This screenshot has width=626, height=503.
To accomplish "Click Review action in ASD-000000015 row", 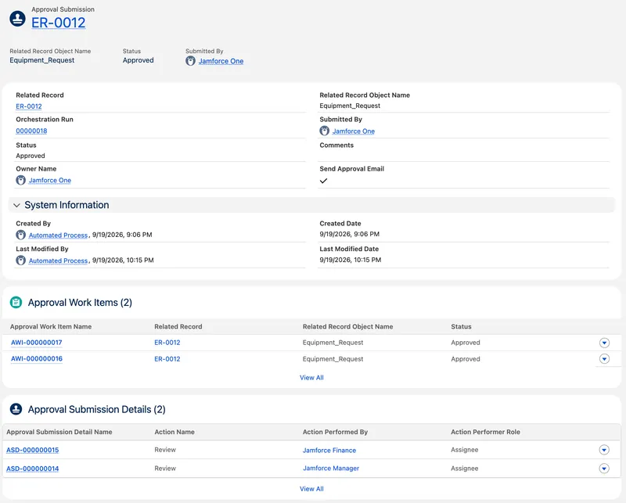I will click(x=165, y=450).
